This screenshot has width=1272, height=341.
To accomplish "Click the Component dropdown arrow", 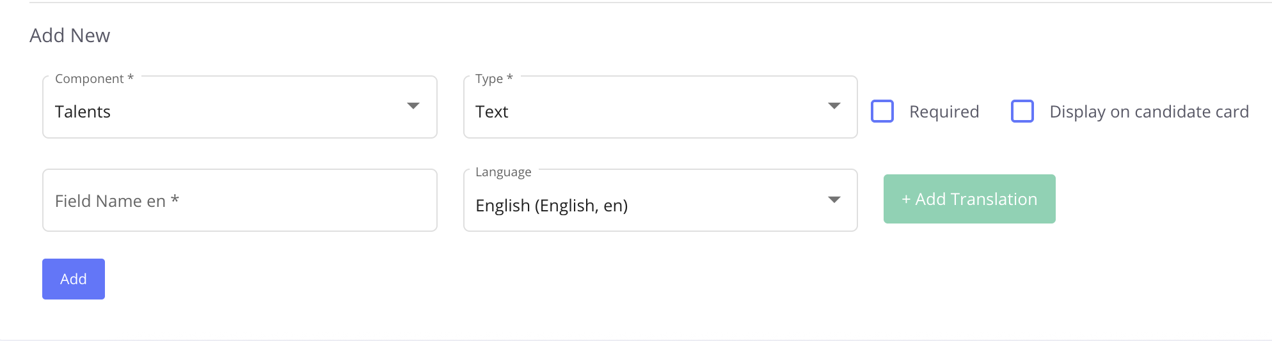I will [x=413, y=106].
